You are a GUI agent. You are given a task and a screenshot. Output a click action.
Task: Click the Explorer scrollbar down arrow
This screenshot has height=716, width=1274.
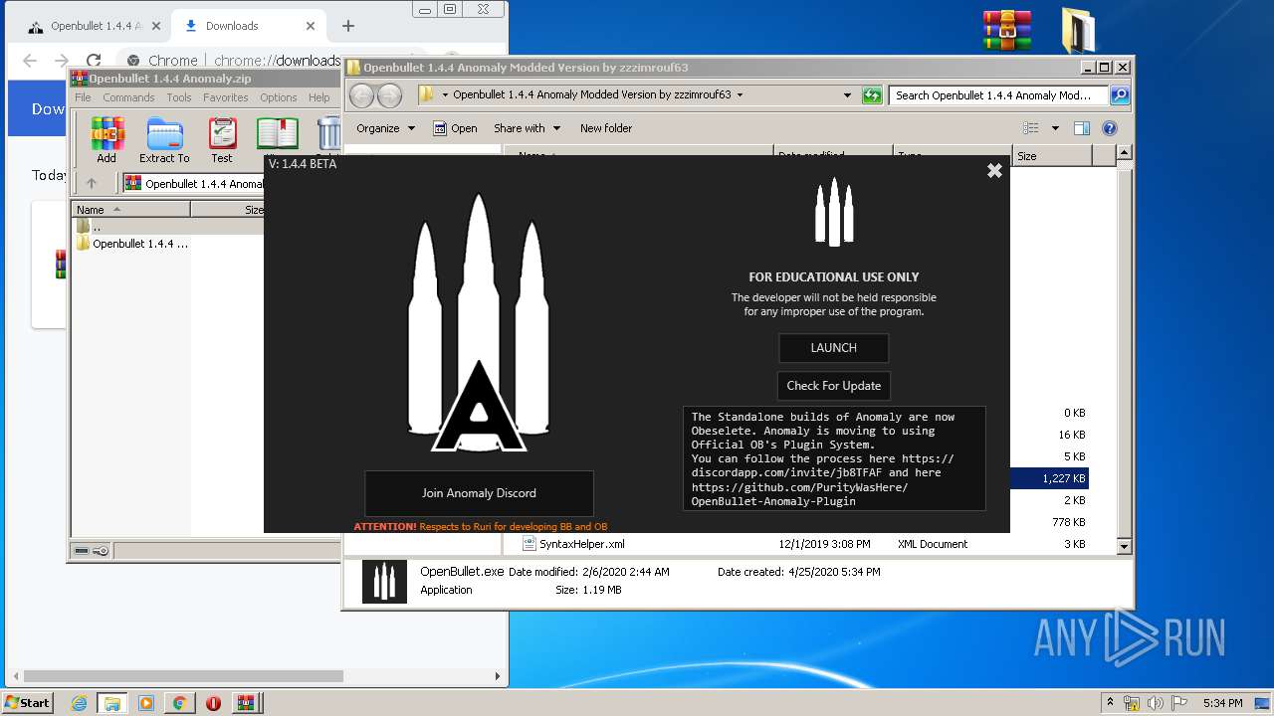(1124, 546)
